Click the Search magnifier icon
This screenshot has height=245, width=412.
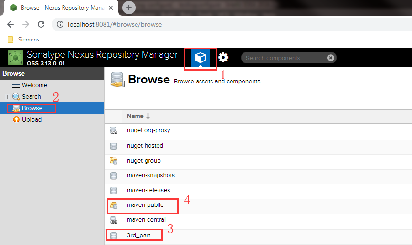(x=16, y=97)
